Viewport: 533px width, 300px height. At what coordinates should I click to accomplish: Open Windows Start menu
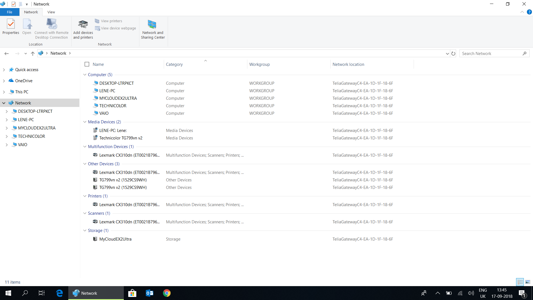[8, 293]
